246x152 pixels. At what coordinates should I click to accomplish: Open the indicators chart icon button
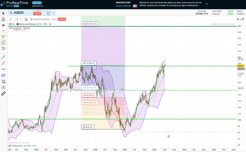coord(26,19)
